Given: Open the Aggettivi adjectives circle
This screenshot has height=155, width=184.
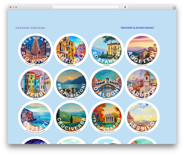Looking at the screenshot, I should click(x=142, y=50).
